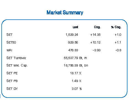Click the SET PE label
This screenshot has height=102, width=133.
(x=12, y=73)
